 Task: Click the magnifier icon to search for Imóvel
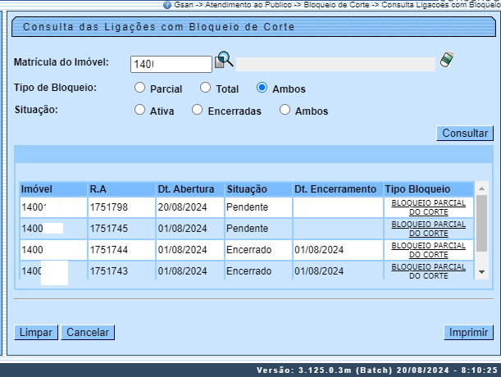coord(224,61)
